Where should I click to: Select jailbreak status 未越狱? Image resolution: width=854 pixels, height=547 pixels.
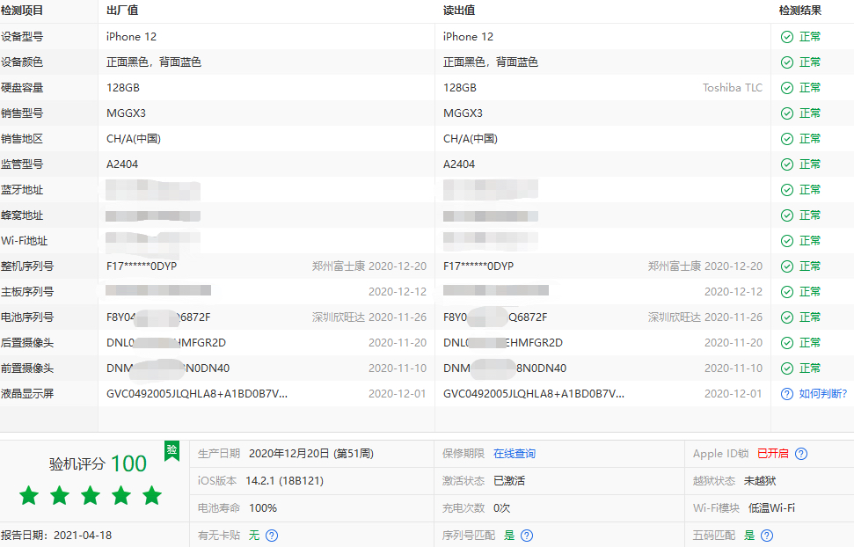[x=760, y=481]
